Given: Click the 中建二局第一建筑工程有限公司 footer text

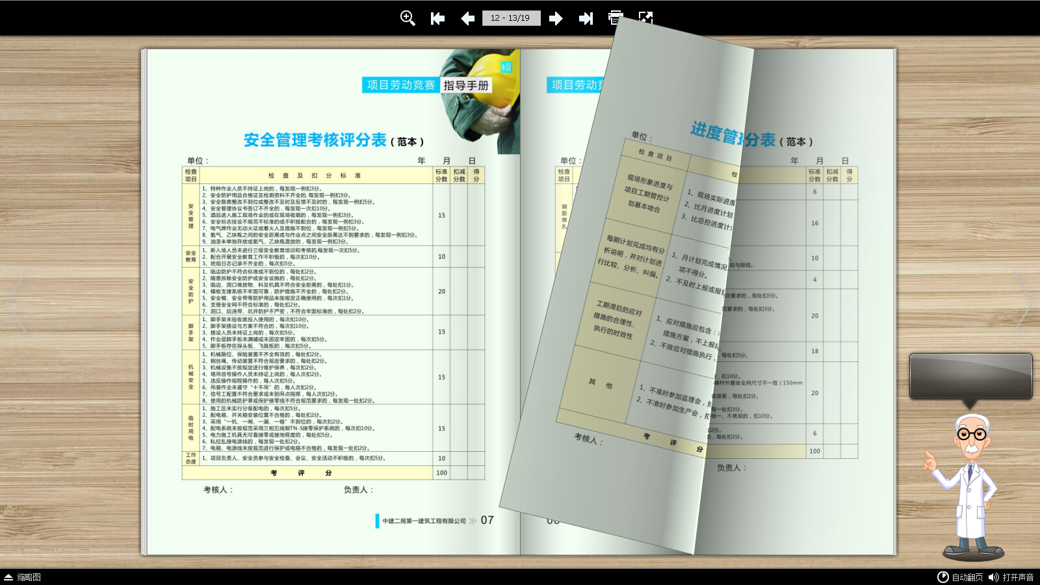Looking at the screenshot, I should click(424, 521).
